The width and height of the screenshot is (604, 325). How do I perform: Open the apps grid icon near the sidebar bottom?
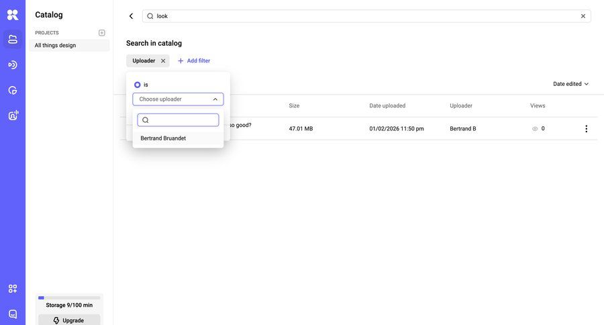13,289
